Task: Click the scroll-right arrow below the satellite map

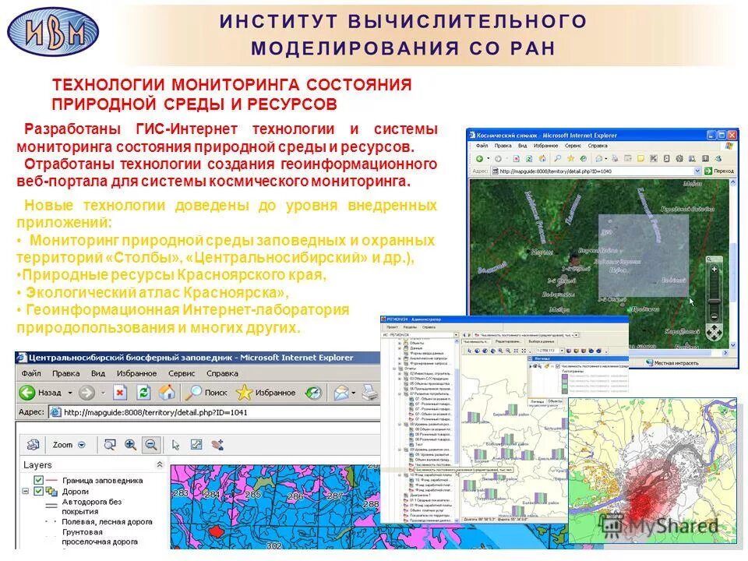Action: click(725, 353)
